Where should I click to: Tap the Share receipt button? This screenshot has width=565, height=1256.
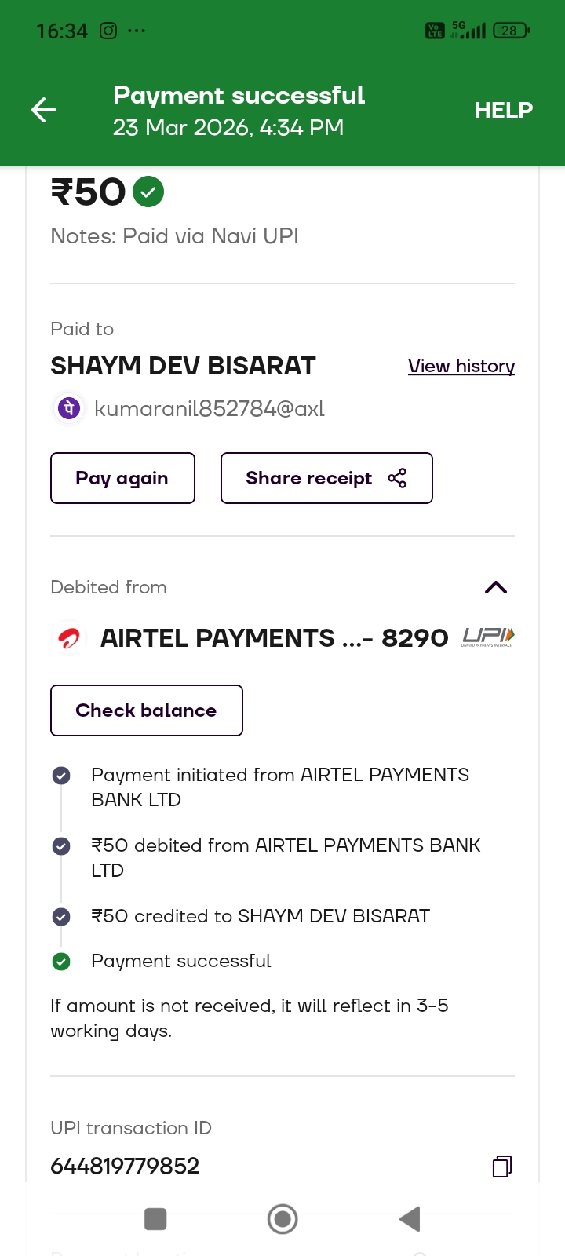coord(326,478)
